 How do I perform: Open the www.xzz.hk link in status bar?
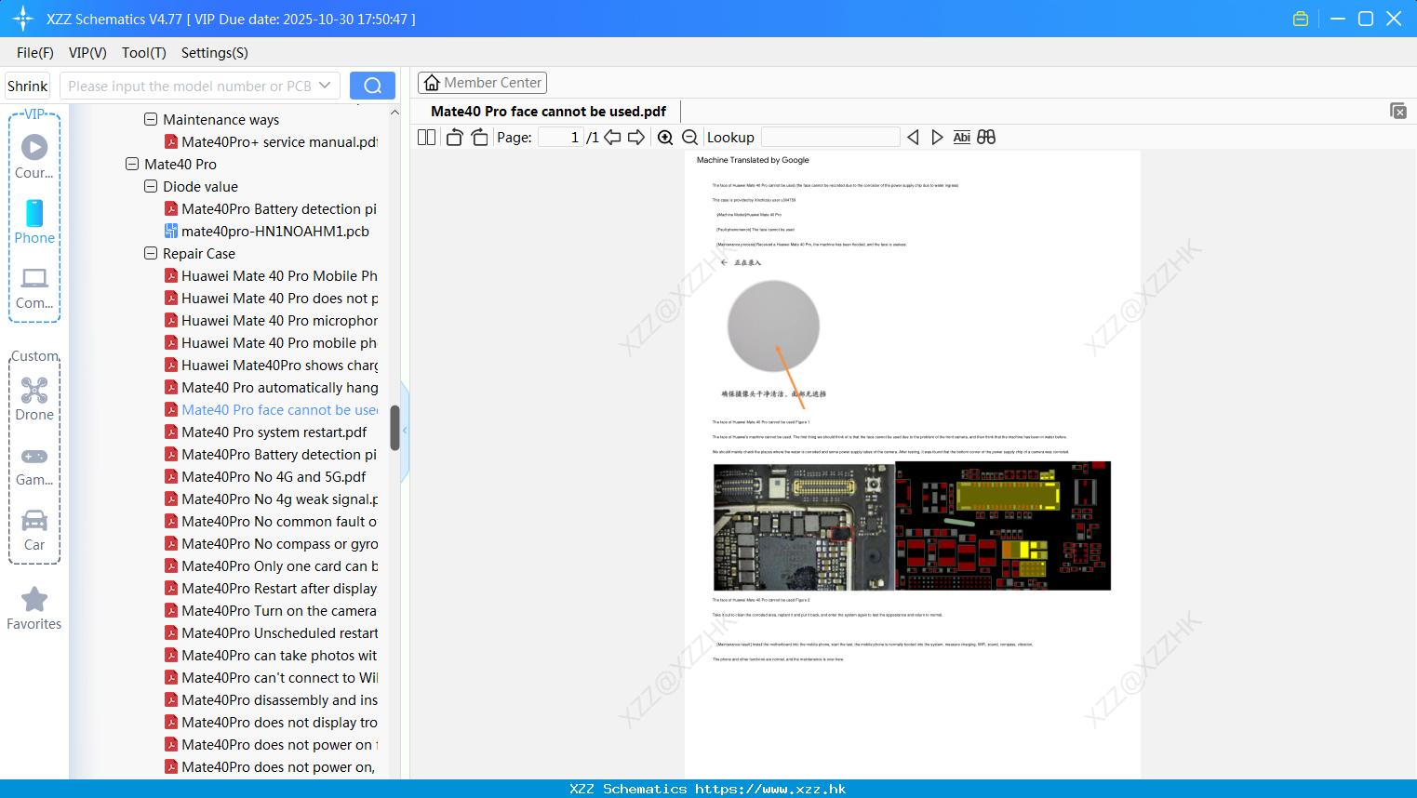[770, 789]
